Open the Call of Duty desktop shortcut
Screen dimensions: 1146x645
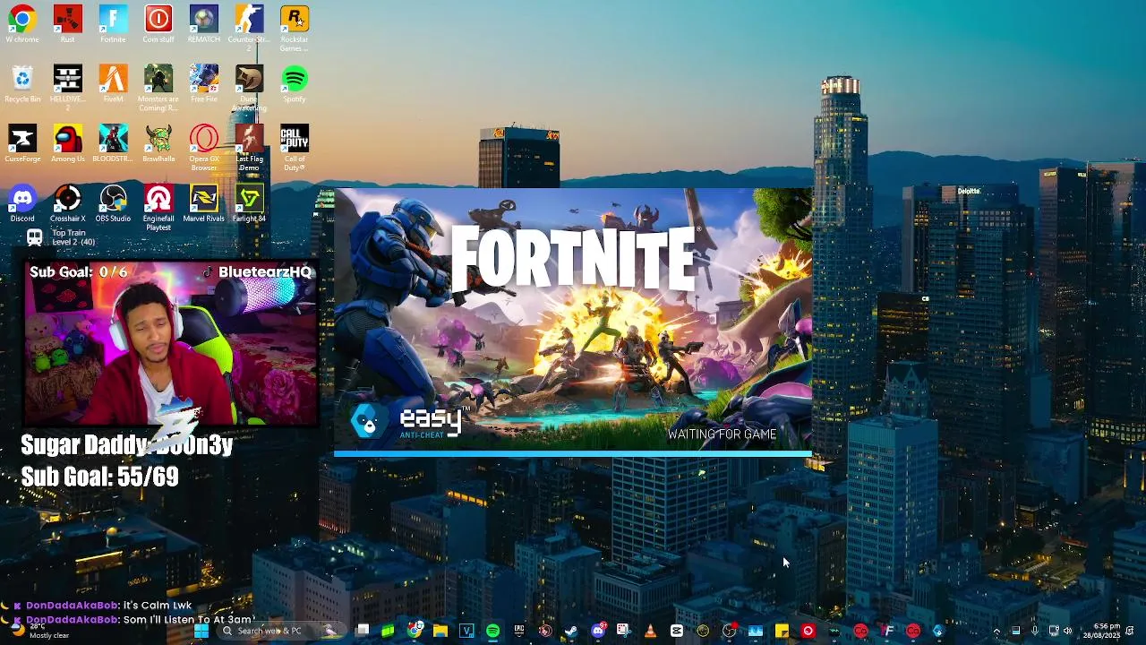(x=295, y=147)
